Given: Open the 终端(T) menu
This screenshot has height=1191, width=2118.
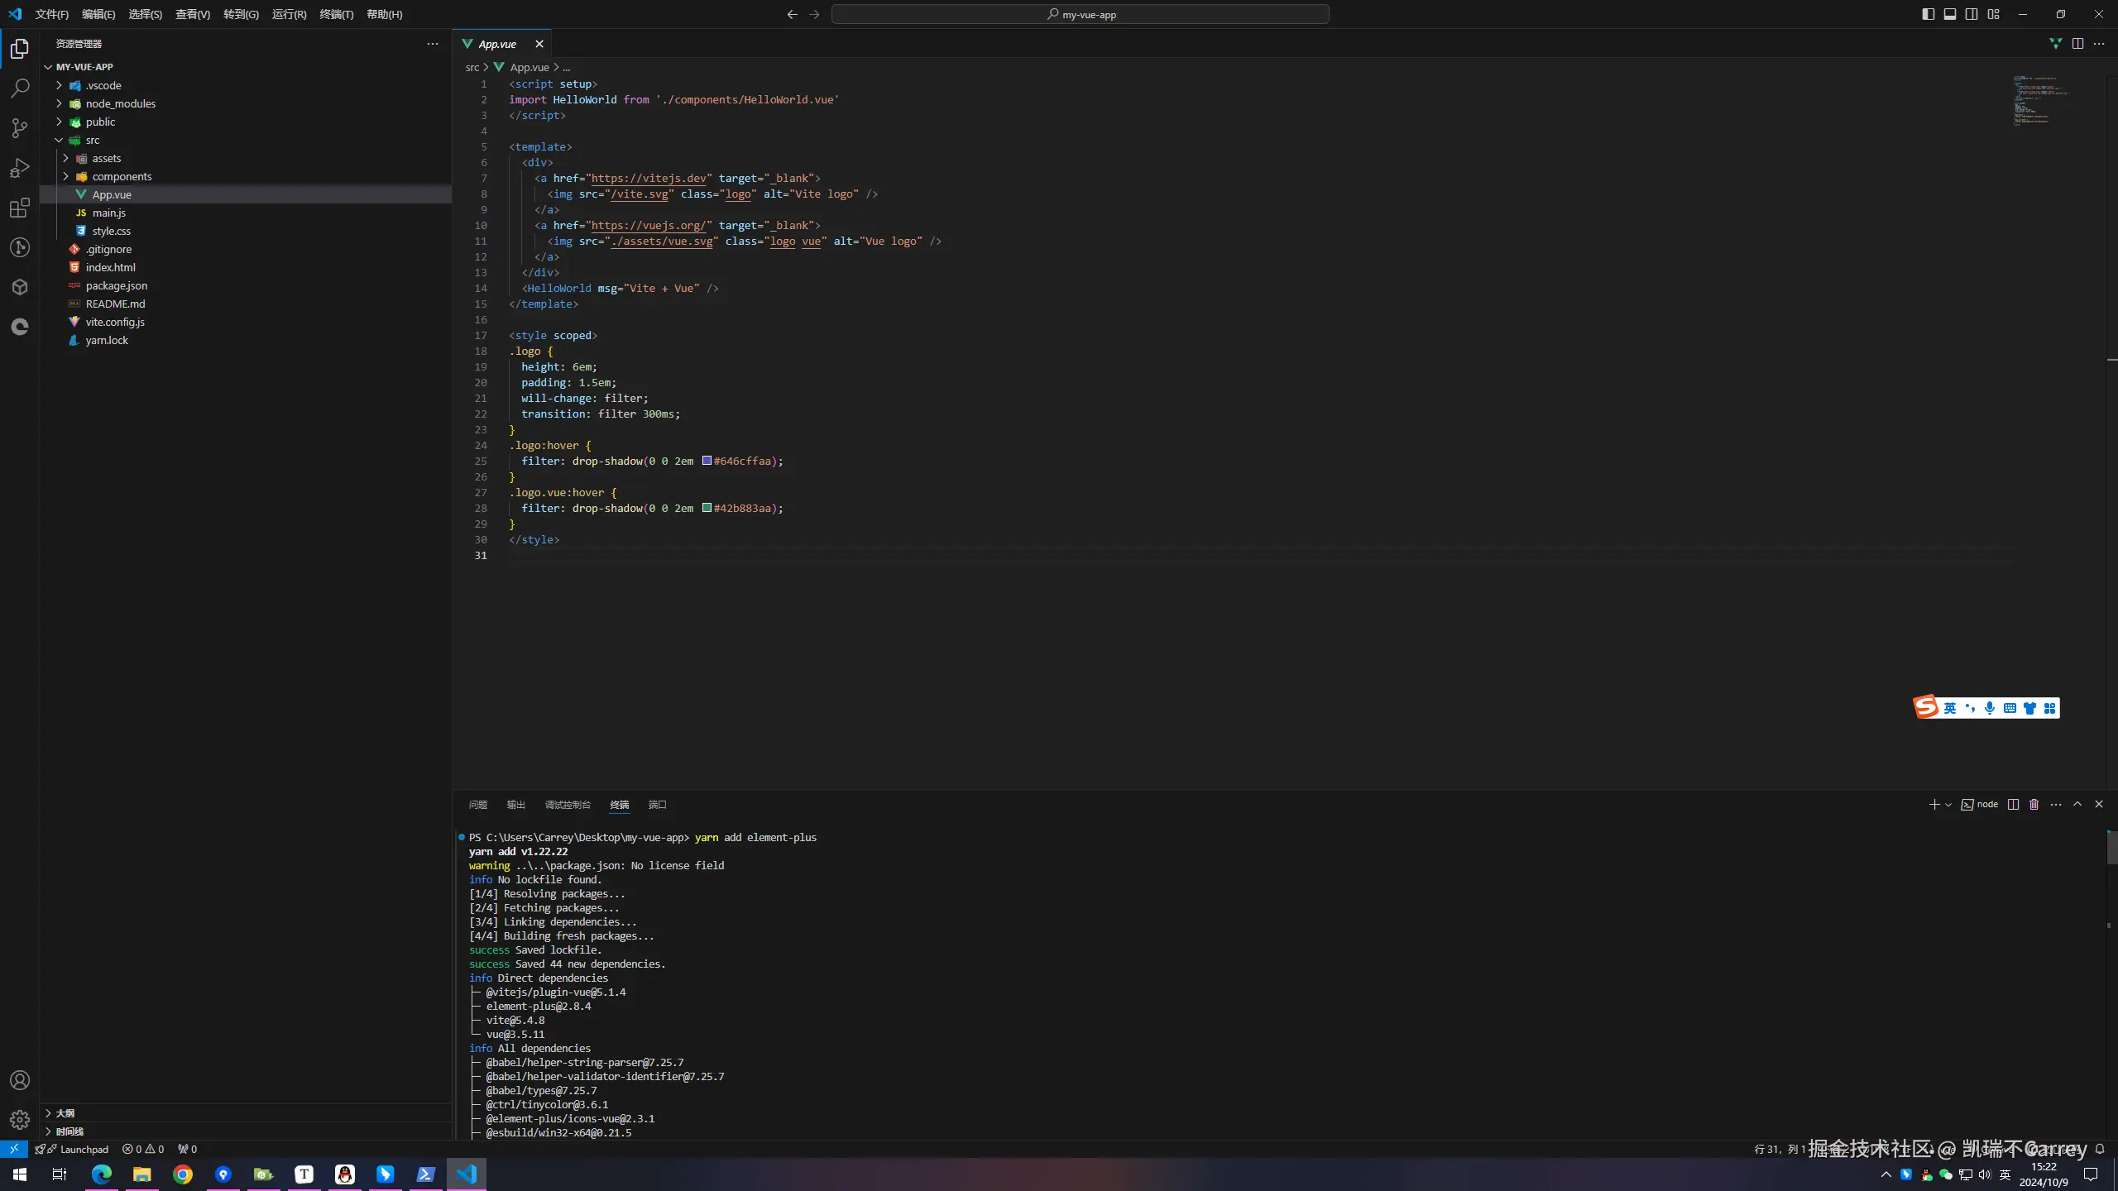Looking at the screenshot, I should (336, 14).
